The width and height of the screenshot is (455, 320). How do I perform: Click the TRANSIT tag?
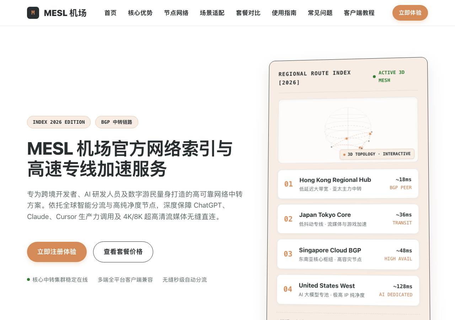402,223
